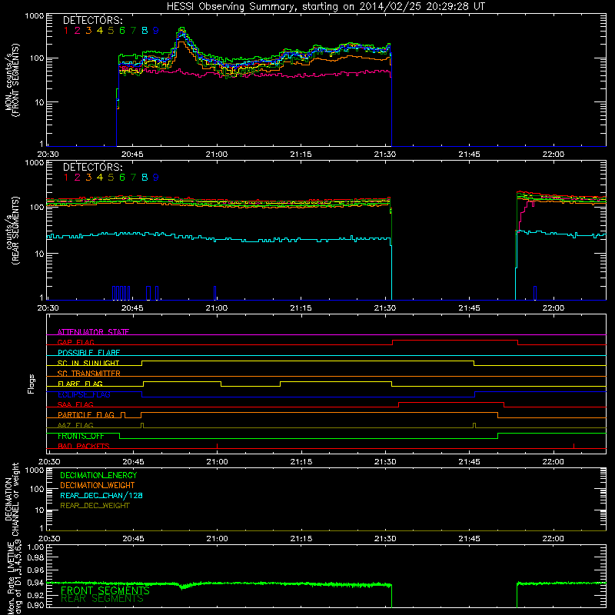Click DETECTORS: label in rear segments panel

click(92, 167)
